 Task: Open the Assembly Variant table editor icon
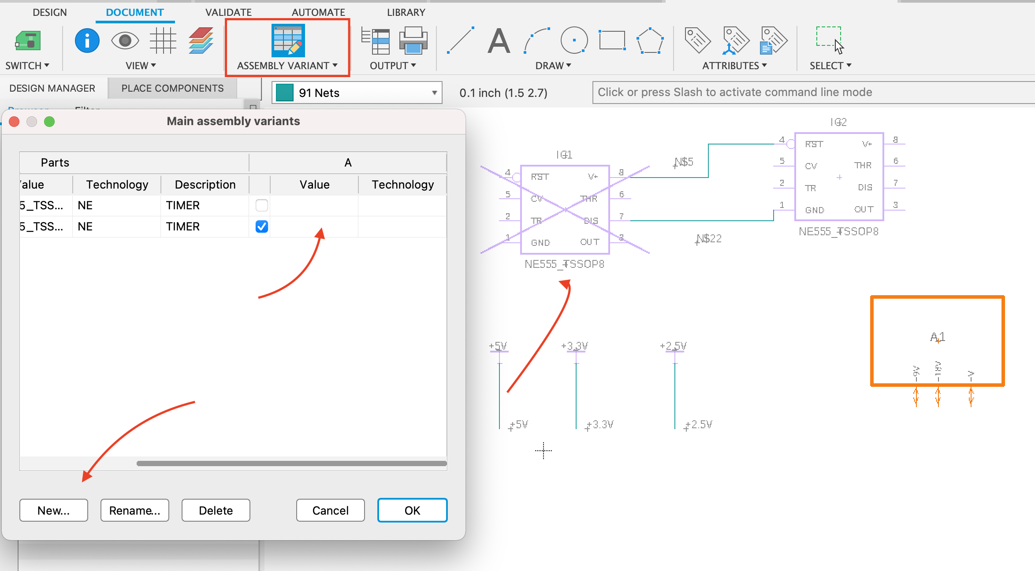pos(287,41)
